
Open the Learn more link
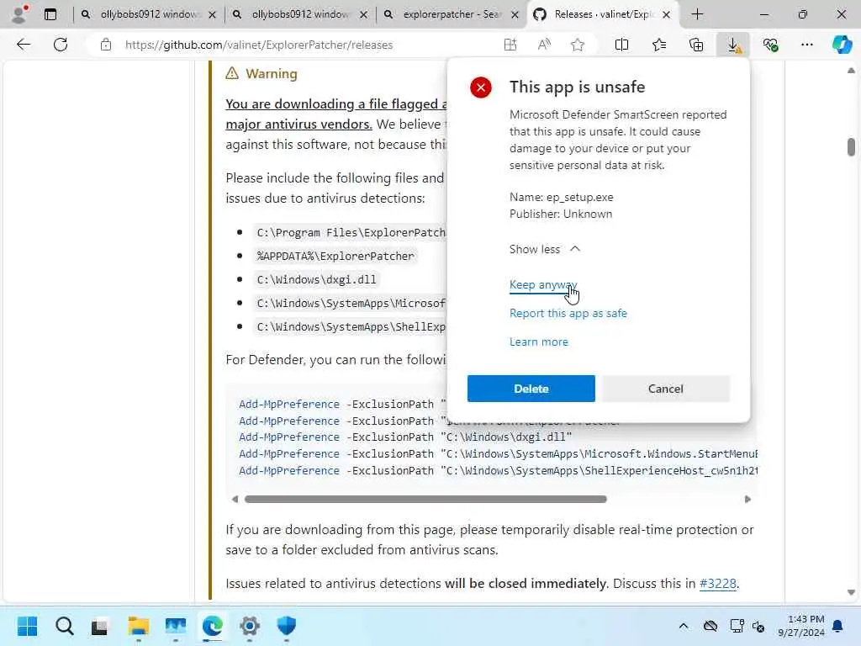pyautogui.click(x=539, y=342)
